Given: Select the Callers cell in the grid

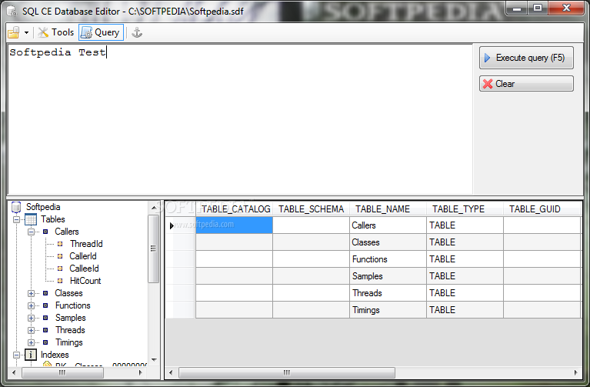Looking at the screenshot, I should pyautogui.click(x=388, y=225).
